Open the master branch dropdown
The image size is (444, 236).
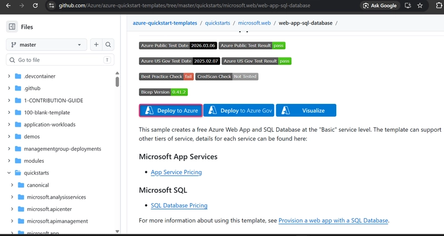pyautogui.click(x=47, y=45)
